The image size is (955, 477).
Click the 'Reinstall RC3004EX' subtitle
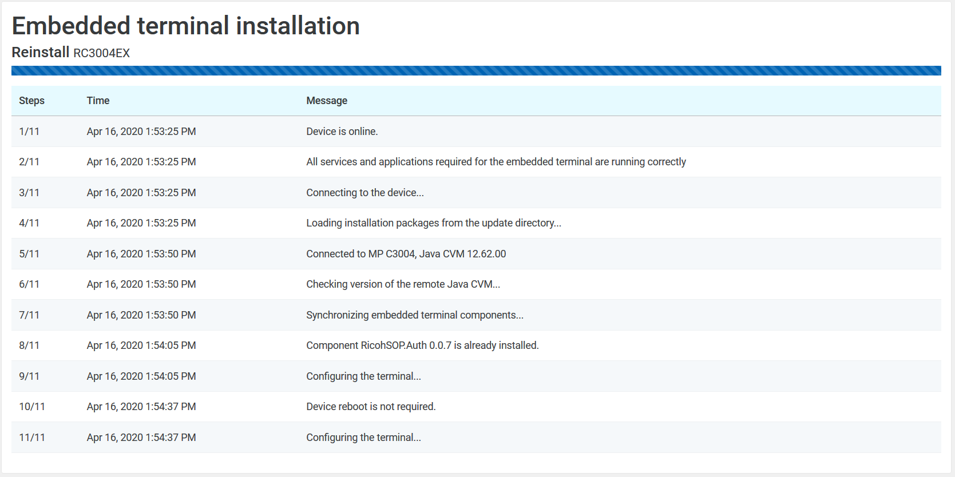[x=71, y=53]
